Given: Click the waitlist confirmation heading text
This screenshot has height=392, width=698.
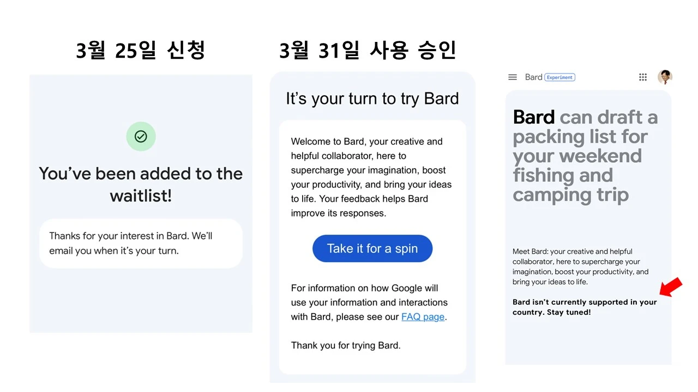Looking at the screenshot, I should click(140, 185).
